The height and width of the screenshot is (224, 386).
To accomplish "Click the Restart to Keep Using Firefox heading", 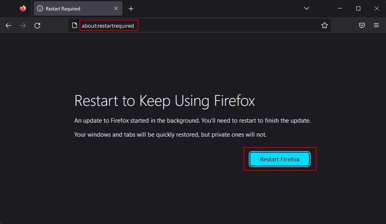I will [165, 101].
